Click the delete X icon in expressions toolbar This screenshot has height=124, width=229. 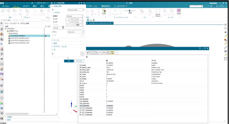click(x=100, y=53)
